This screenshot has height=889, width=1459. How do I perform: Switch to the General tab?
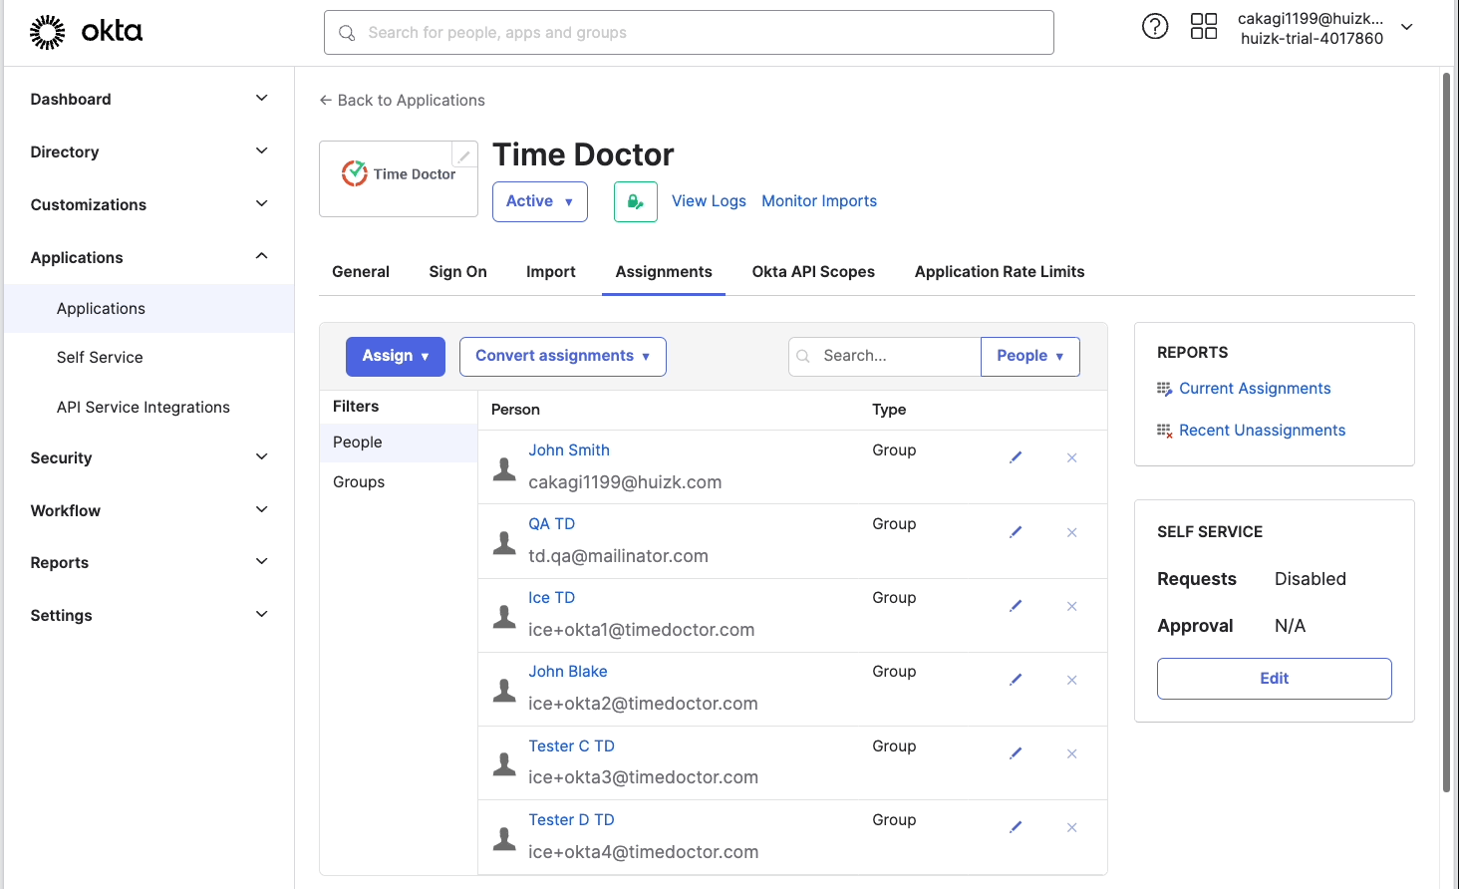(361, 271)
